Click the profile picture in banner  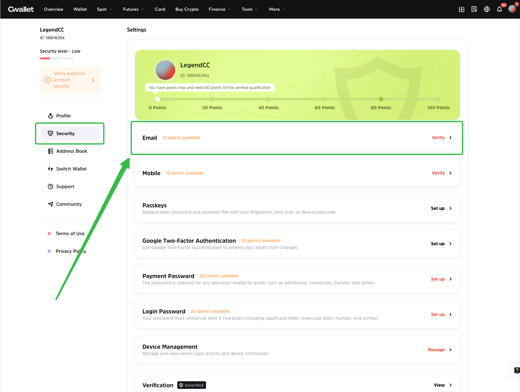click(x=165, y=70)
